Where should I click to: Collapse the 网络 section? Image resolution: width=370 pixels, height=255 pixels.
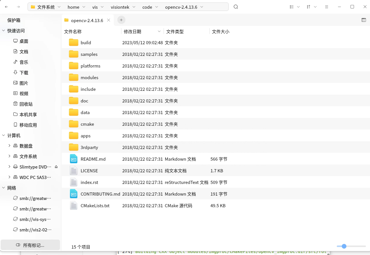tap(3, 188)
